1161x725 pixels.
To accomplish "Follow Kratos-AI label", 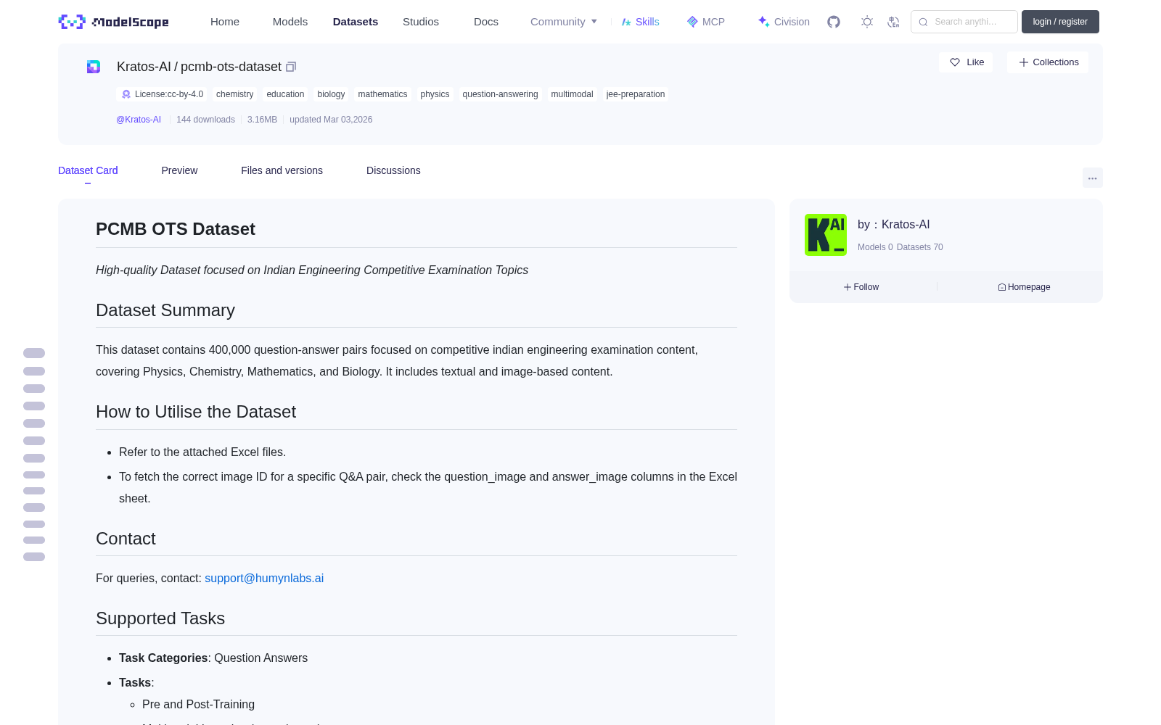I will pyautogui.click(x=866, y=287).
